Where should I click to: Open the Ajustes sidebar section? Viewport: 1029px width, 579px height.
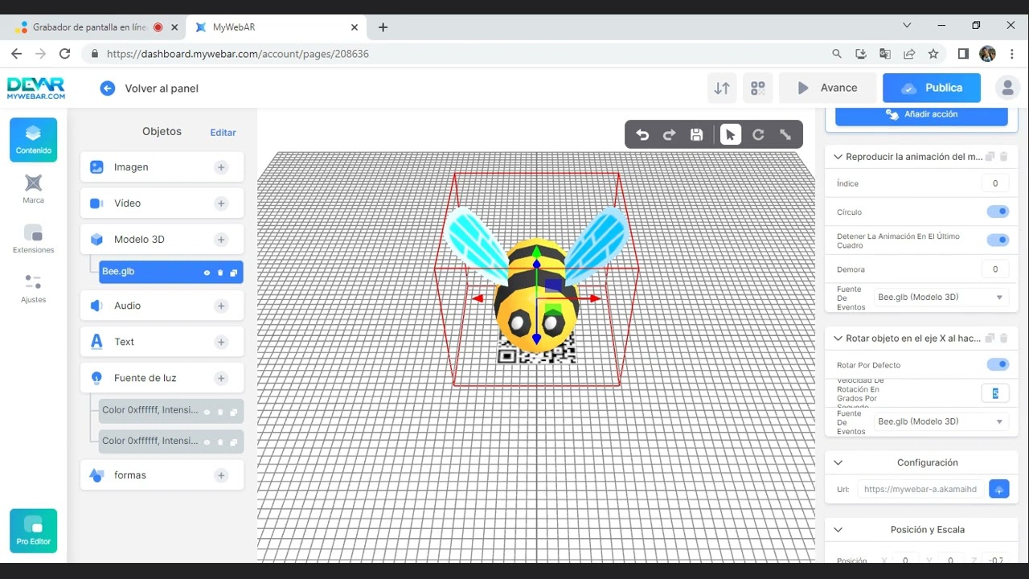pos(33,289)
